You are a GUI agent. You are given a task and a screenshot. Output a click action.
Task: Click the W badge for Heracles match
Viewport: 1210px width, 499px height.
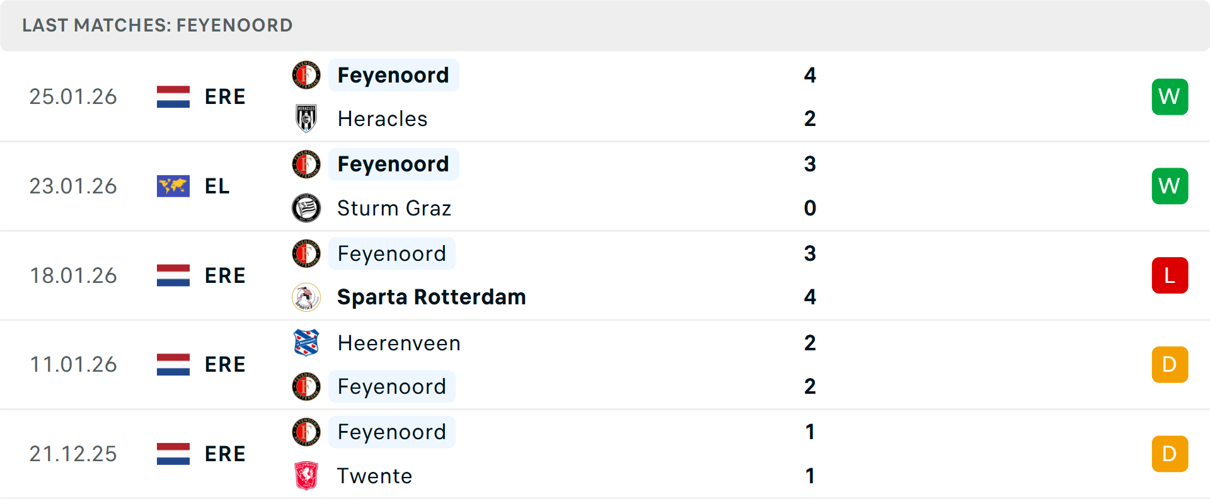[x=1170, y=96]
